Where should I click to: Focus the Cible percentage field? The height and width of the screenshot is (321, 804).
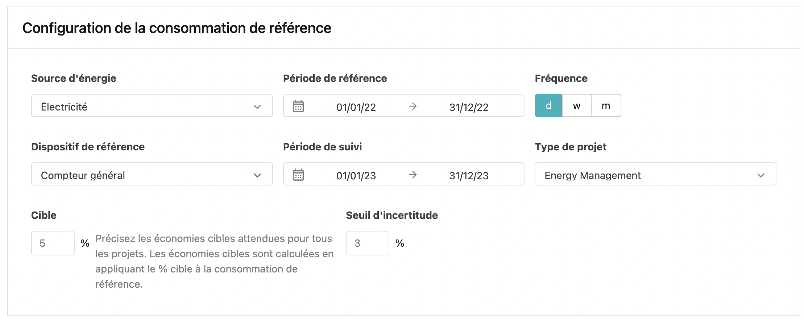(x=53, y=243)
